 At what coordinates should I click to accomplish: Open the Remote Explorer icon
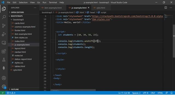coord(4,43)
